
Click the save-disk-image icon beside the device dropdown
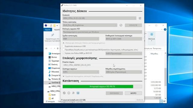(140, 18)
